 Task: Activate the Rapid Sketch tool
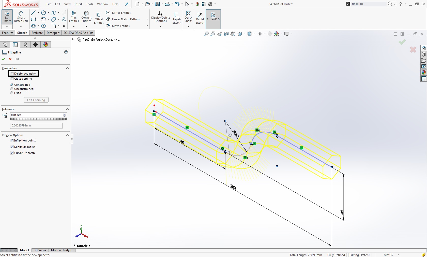200,18
